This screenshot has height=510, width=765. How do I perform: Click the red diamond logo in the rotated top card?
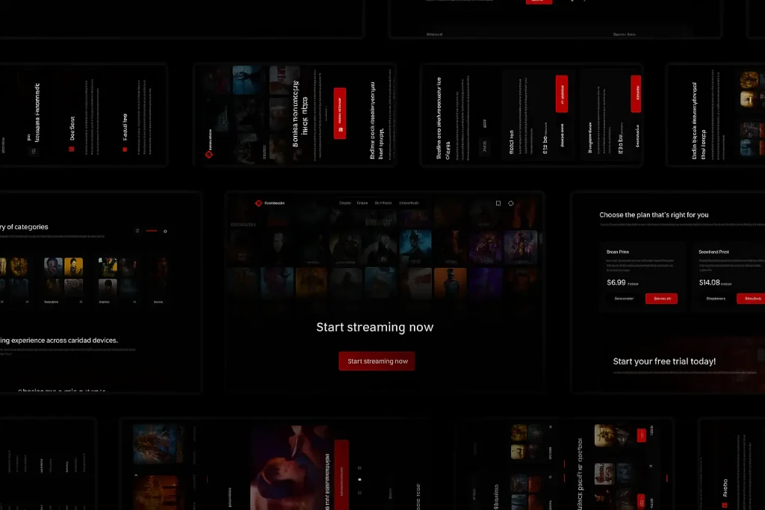pos(209,155)
